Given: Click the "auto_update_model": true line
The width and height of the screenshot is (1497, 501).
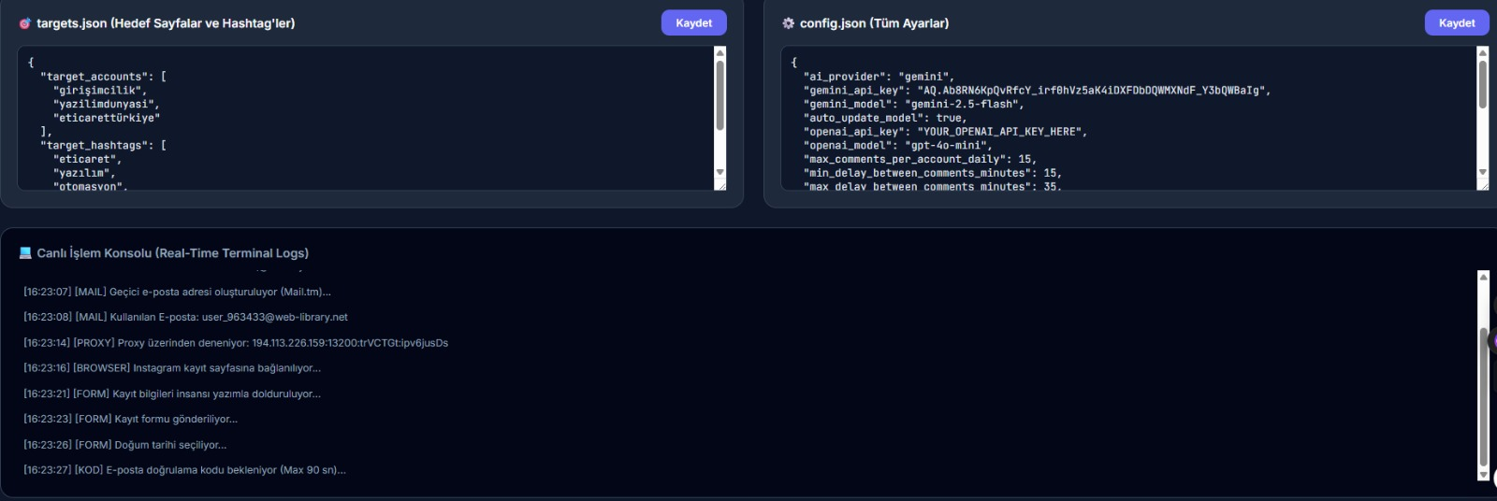Looking at the screenshot, I should (x=885, y=118).
